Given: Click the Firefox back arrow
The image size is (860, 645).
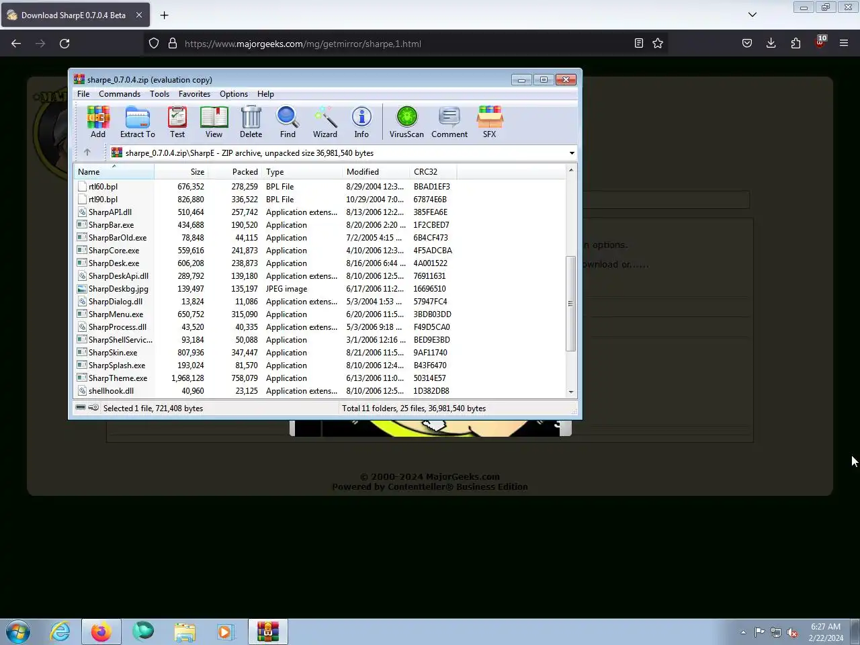Looking at the screenshot, I should [16, 43].
